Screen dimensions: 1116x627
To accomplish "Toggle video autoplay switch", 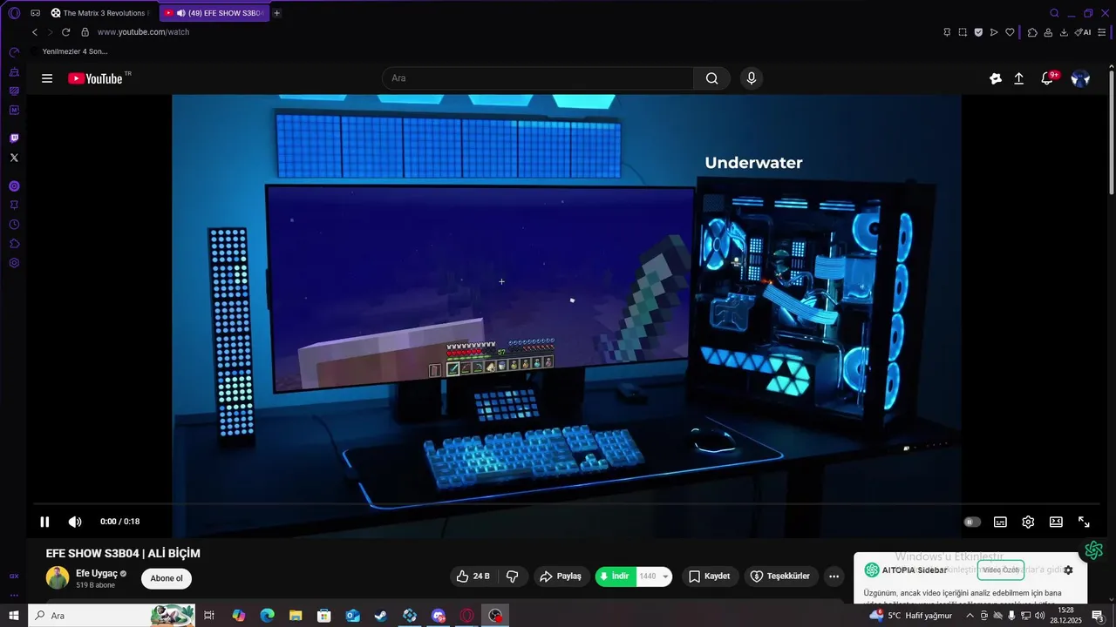I will click(972, 522).
